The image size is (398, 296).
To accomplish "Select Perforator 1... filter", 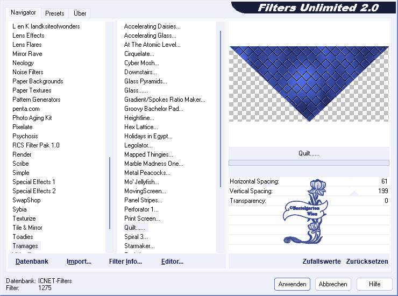I will tap(141, 209).
